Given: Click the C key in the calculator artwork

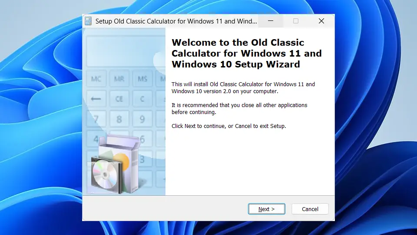Looking at the screenshot, I should pos(142,99).
